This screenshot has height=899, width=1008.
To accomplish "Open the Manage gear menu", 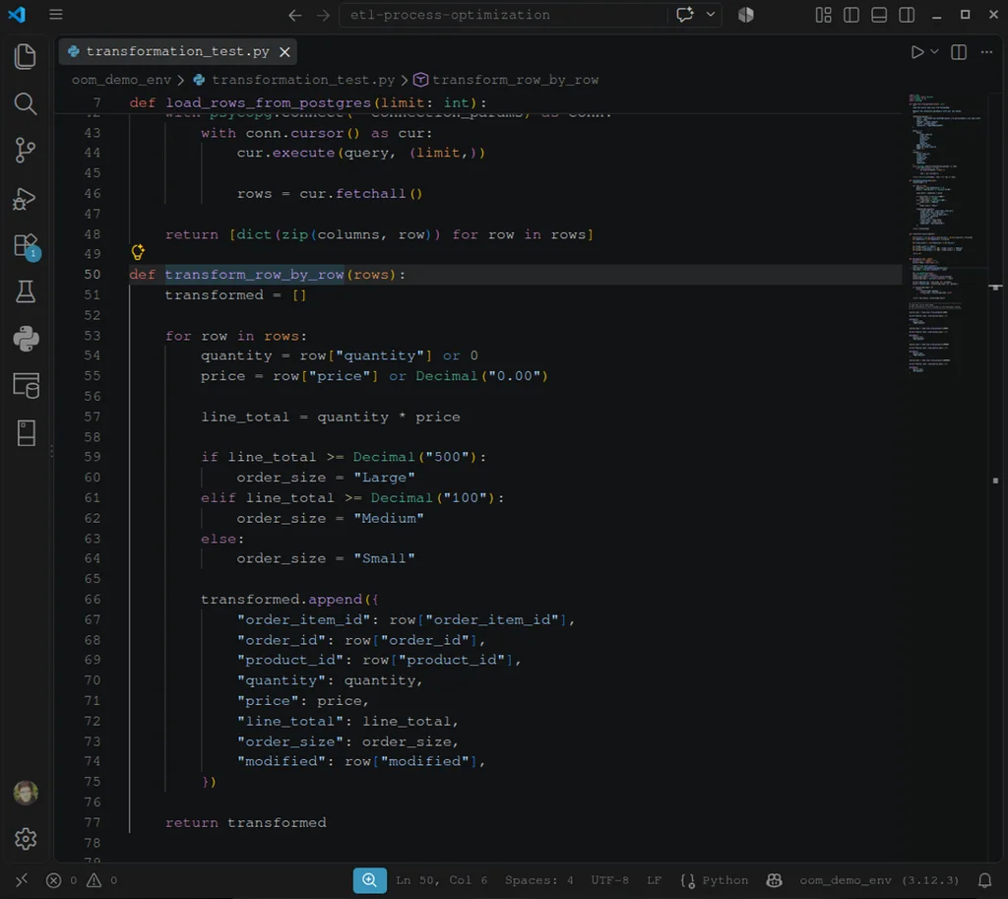I will tap(26, 839).
